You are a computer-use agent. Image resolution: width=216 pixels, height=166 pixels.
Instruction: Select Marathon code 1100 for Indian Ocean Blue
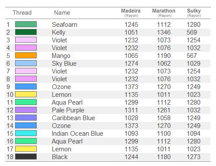[x=164, y=134]
